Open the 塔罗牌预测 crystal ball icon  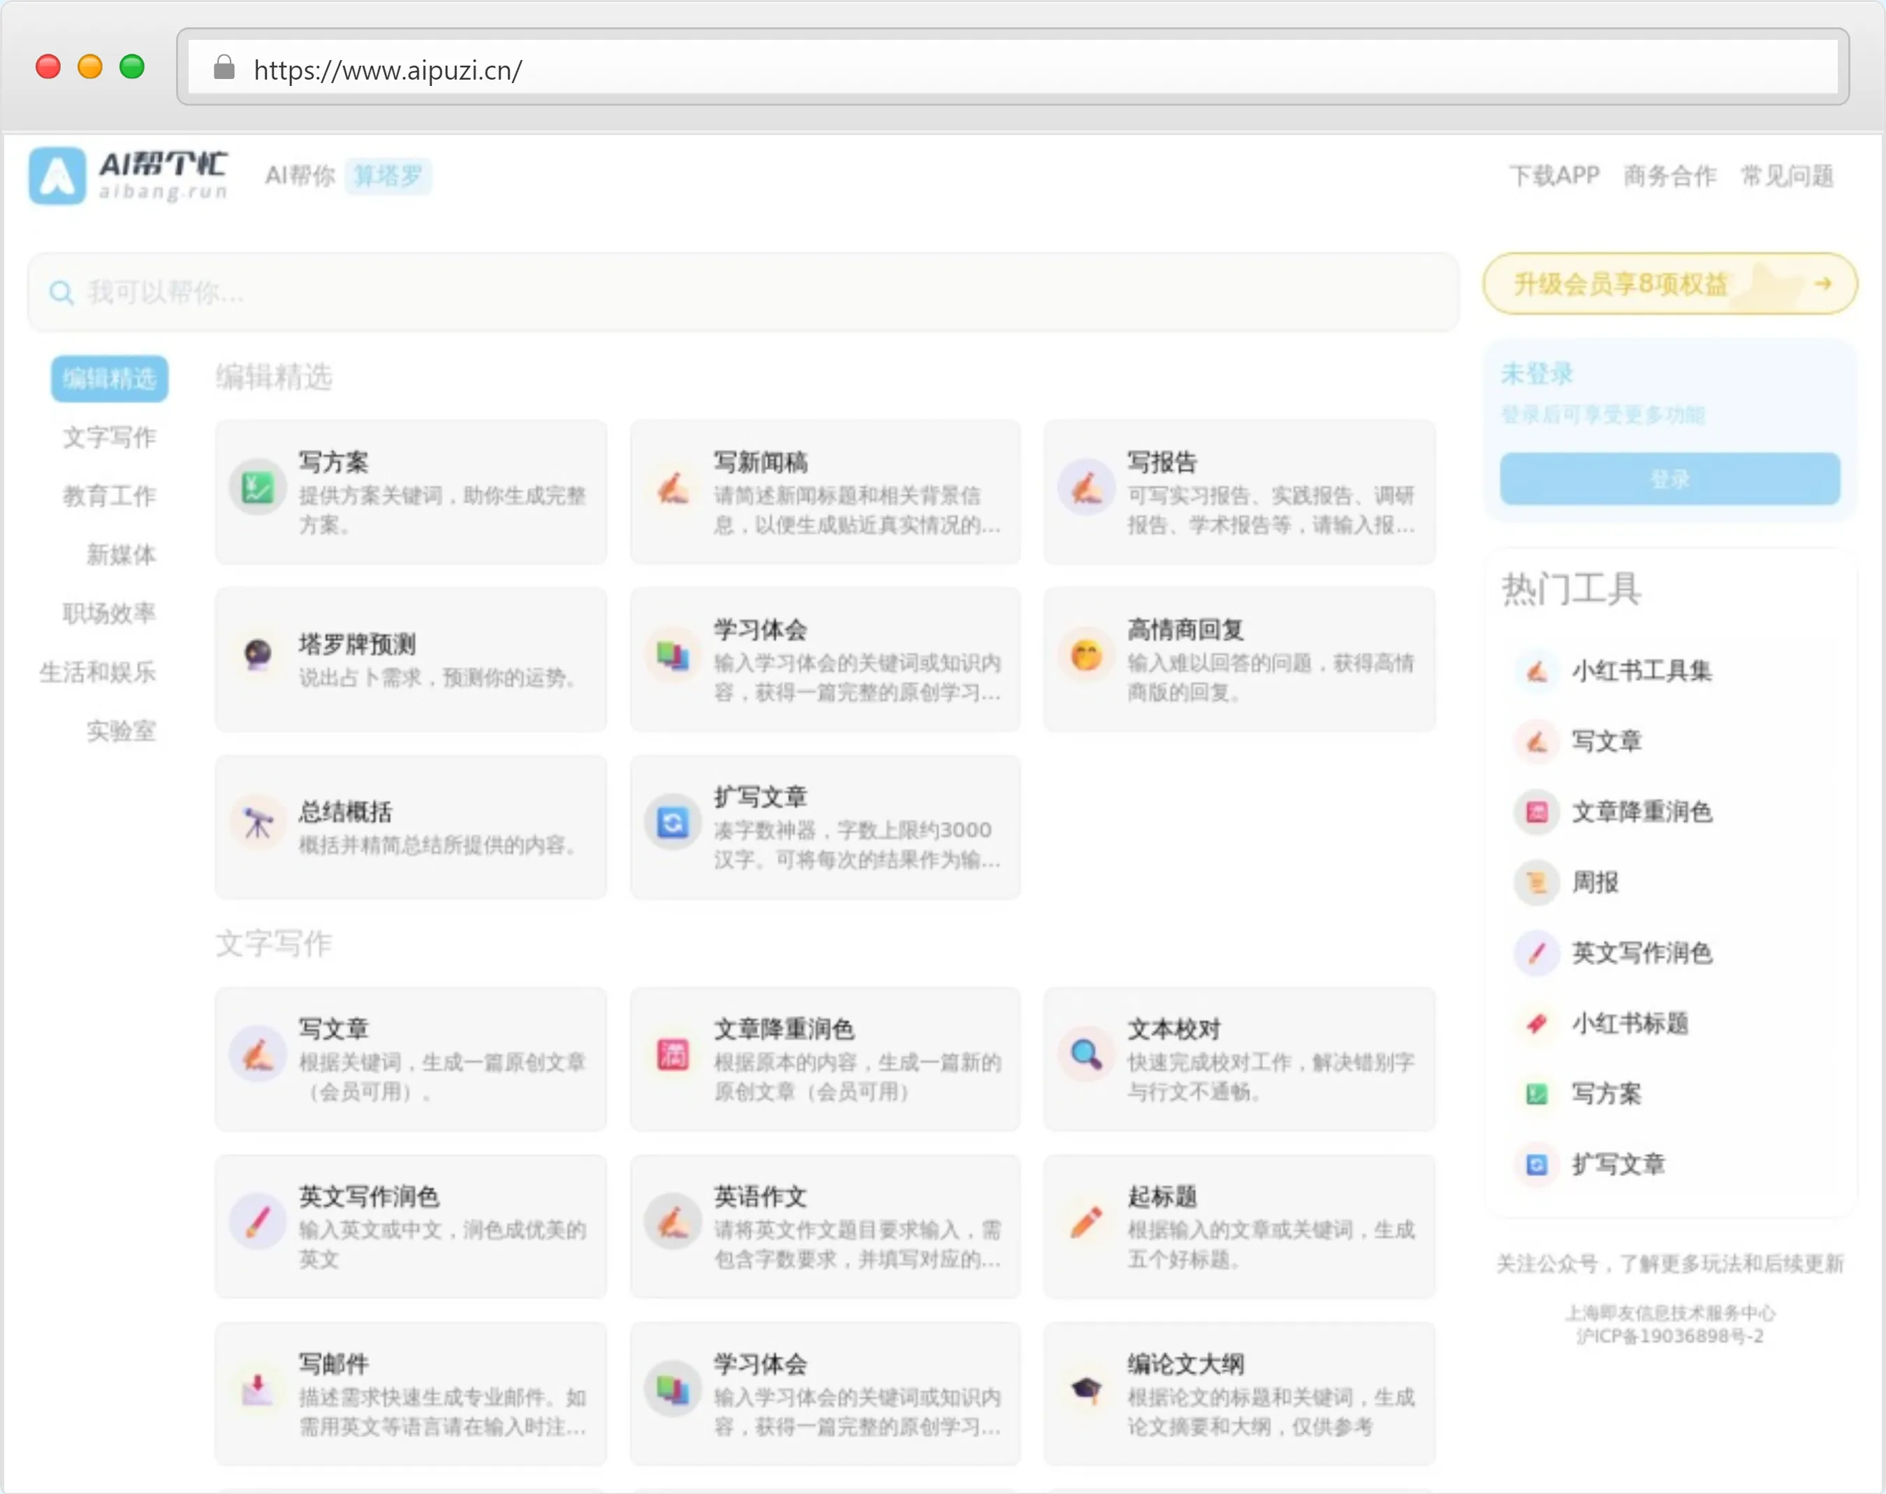click(x=257, y=655)
